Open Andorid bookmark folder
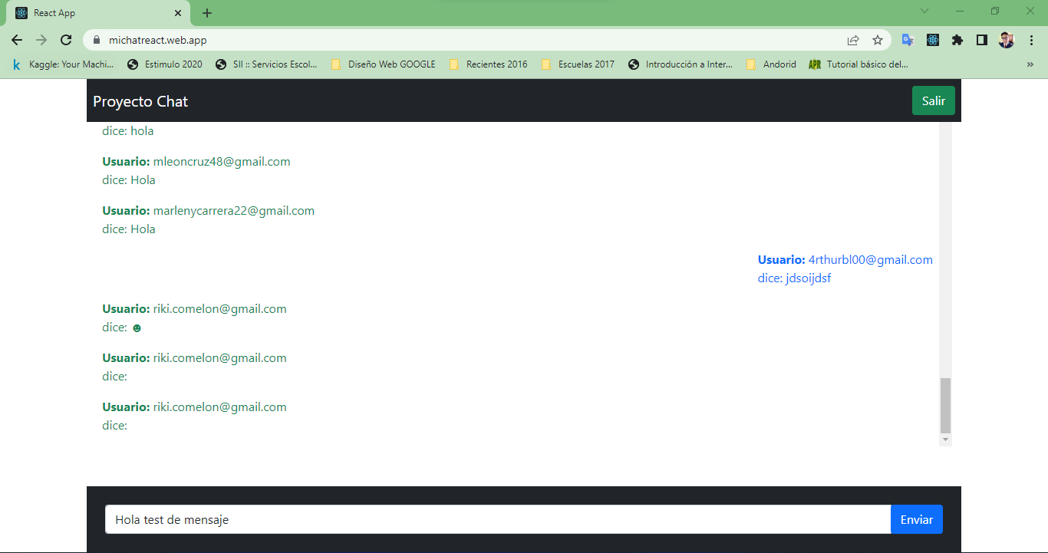1048x553 pixels. 771,64
